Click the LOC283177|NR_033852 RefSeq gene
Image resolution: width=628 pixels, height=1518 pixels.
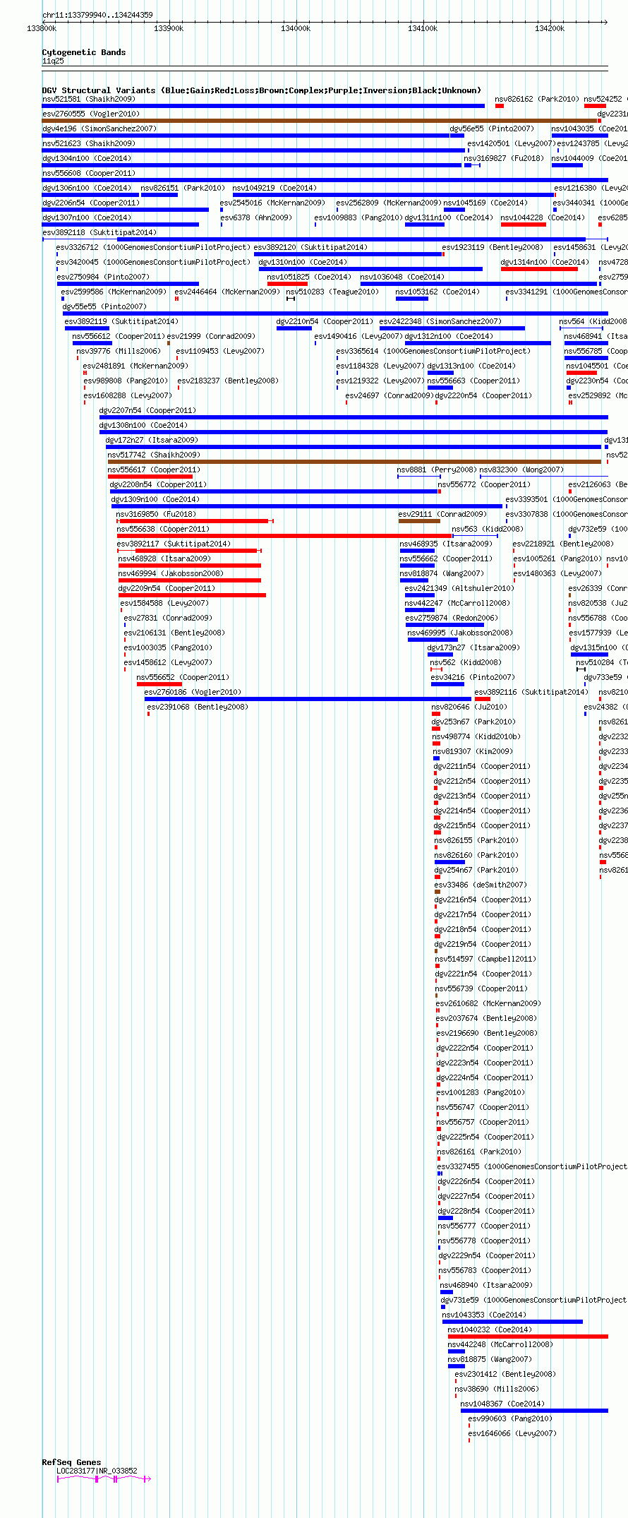point(104,1478)
